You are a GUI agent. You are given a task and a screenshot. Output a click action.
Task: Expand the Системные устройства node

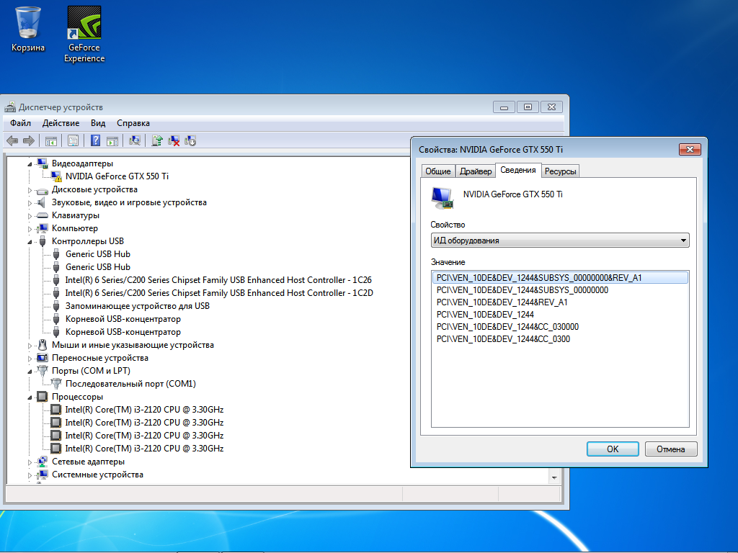[30, 475]
